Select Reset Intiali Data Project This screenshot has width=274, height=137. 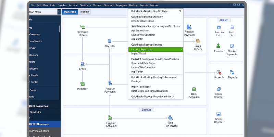coord(156,63)
